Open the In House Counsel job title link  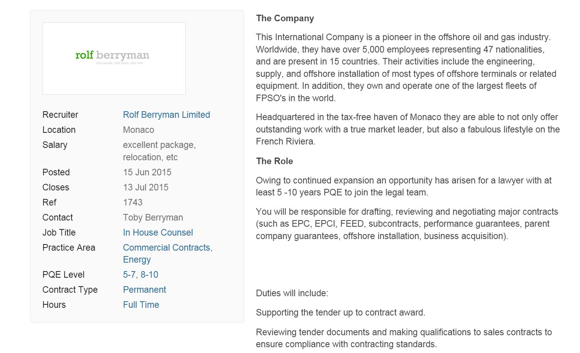click(x=158, y=233)
